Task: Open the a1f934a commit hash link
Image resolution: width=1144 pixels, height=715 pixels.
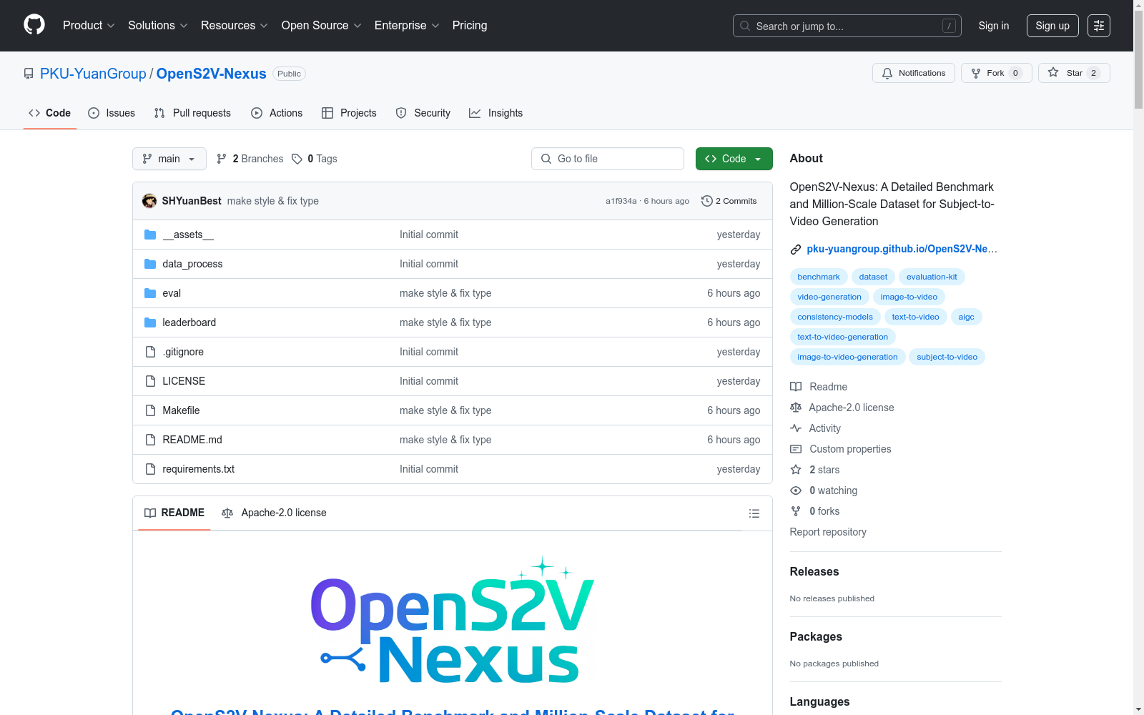Action: click(x=621, y=201)
